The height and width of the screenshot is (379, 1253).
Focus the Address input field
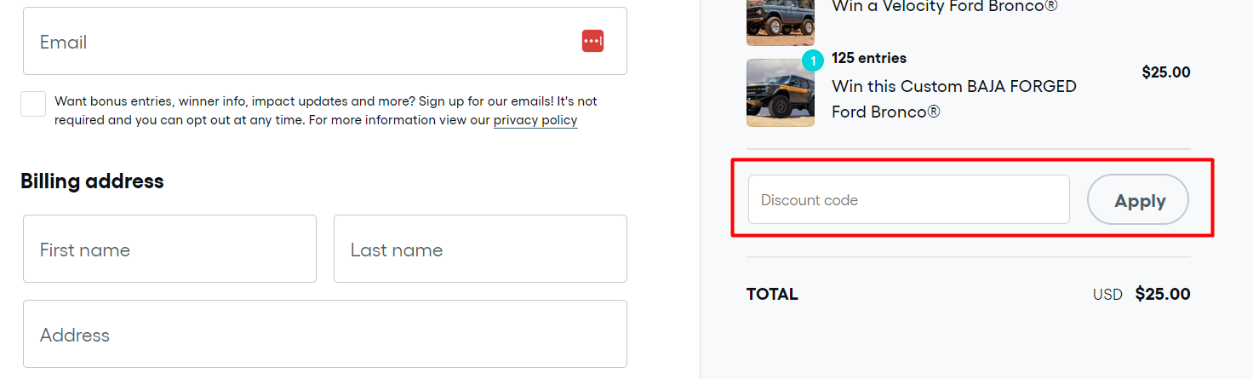pyautogui.click(x=324, y=334)
